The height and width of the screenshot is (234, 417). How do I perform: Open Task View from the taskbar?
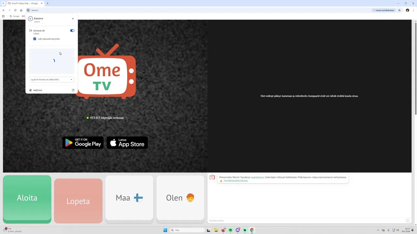click(208, 230)
